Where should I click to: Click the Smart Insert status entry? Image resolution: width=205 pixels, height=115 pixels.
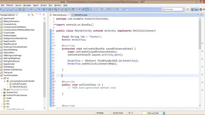coord(118,113)
